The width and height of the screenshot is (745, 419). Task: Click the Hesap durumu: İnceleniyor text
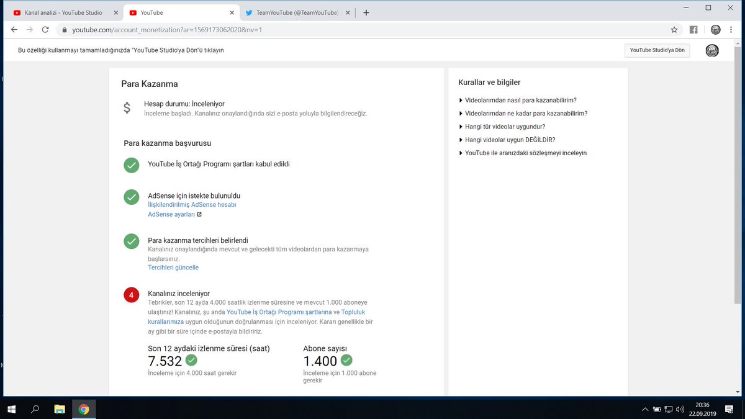coord(184,104)
